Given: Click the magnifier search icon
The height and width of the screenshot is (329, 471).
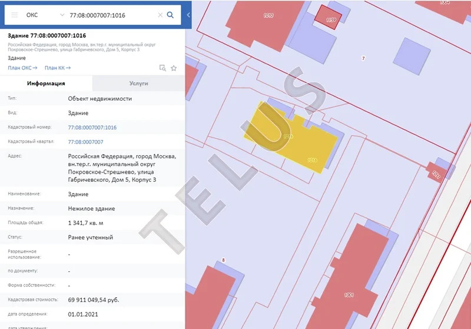Looking at the screenshot, I should (171, 15).
